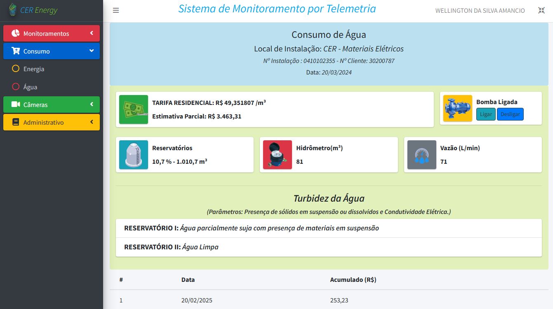Click the Reservatórios card label
553x309 pixels.
172,148
